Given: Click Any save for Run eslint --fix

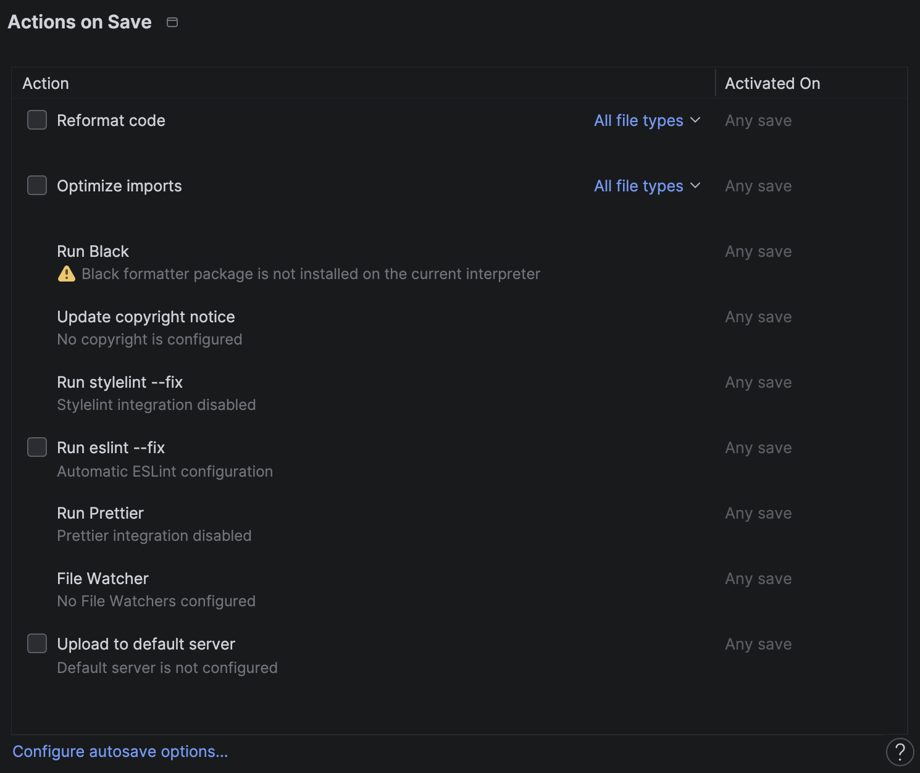Looking at the screenshot, I should pos(758,448).
